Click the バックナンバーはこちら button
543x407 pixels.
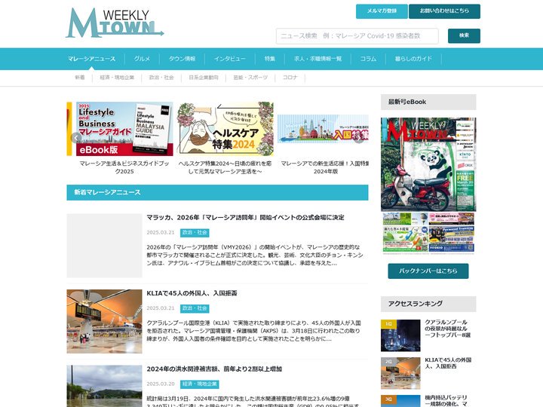[x=428, y=271]
